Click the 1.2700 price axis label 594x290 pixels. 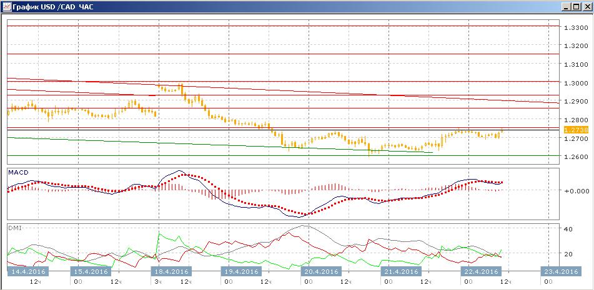click(x=575, y=138)
